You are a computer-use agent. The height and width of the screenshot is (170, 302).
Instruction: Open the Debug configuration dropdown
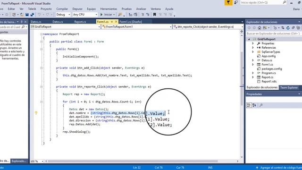(x=63, y=15)
